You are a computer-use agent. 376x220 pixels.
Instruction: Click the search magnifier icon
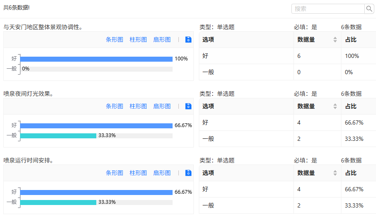coord(369,9)
